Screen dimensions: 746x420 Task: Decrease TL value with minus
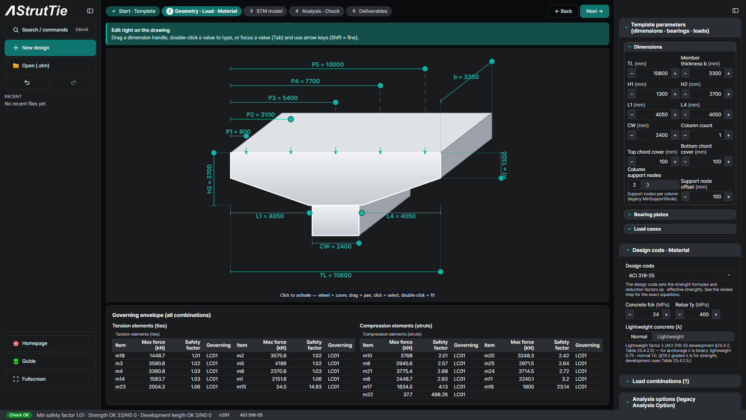(632, 73)
